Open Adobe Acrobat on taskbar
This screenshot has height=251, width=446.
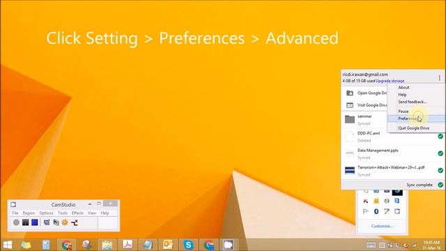pos(128,245)
